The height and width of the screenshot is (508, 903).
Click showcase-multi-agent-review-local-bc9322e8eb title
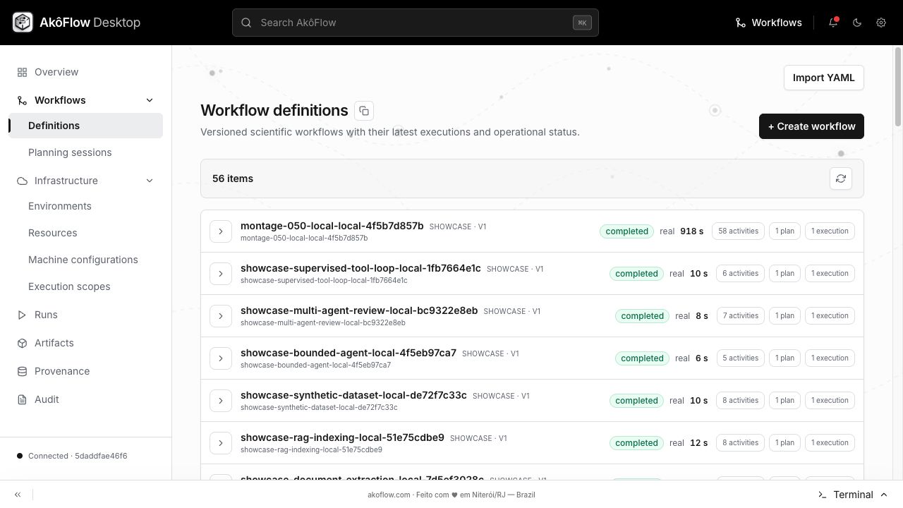pos(359,310)
